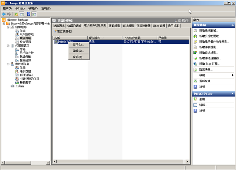The width and height of the screenshot is (236, 170).
Task: Click the 編輯 icon under Default Policy section
Action: tap(195, 105)
